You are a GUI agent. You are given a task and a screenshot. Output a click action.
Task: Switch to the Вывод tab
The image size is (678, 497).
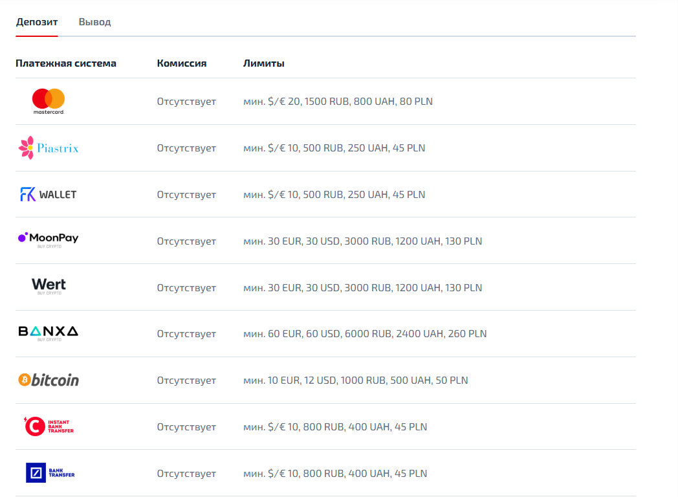(x=94, y=22)
